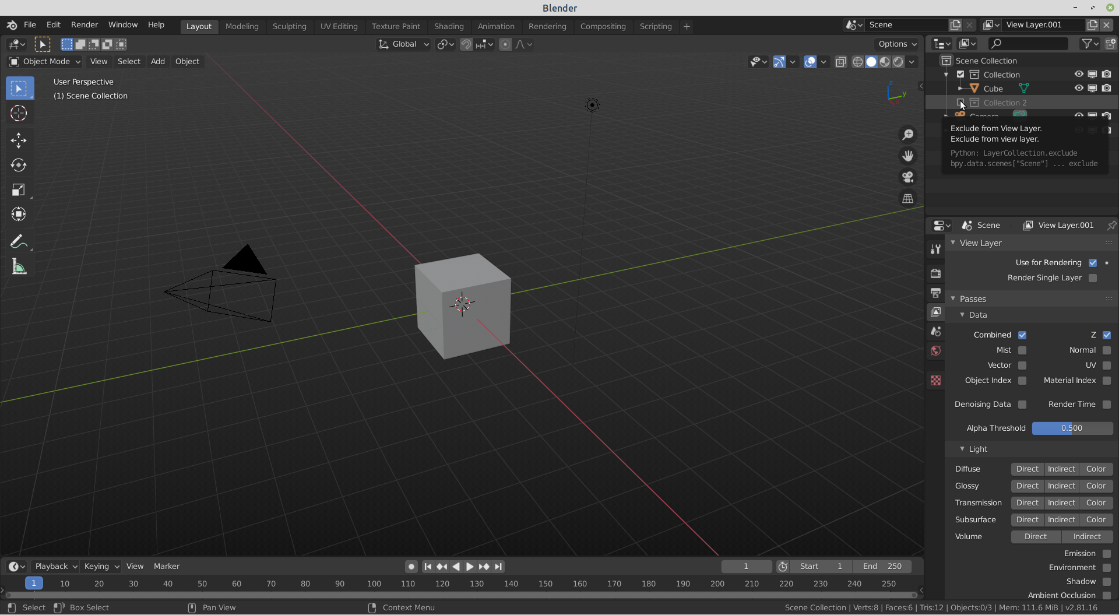Click the current frame number field
The image size is (1119, 615).
tap(746, 567)
